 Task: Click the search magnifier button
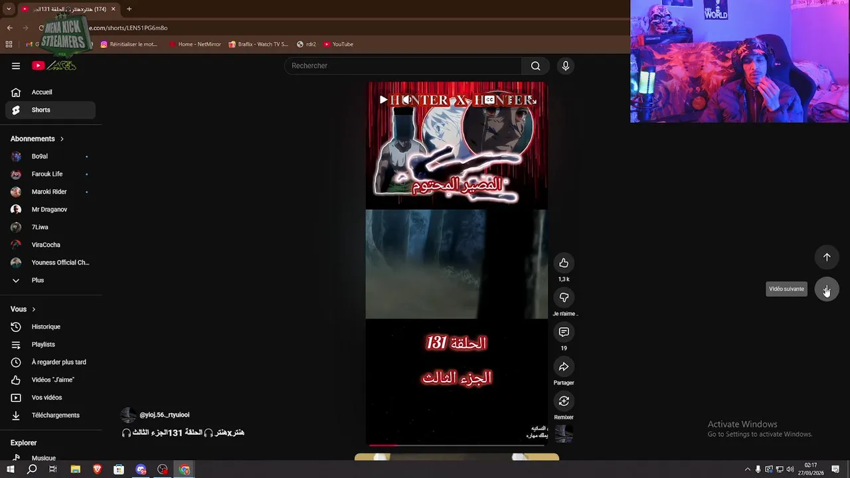pyautogui.click(x=536, y=66)
